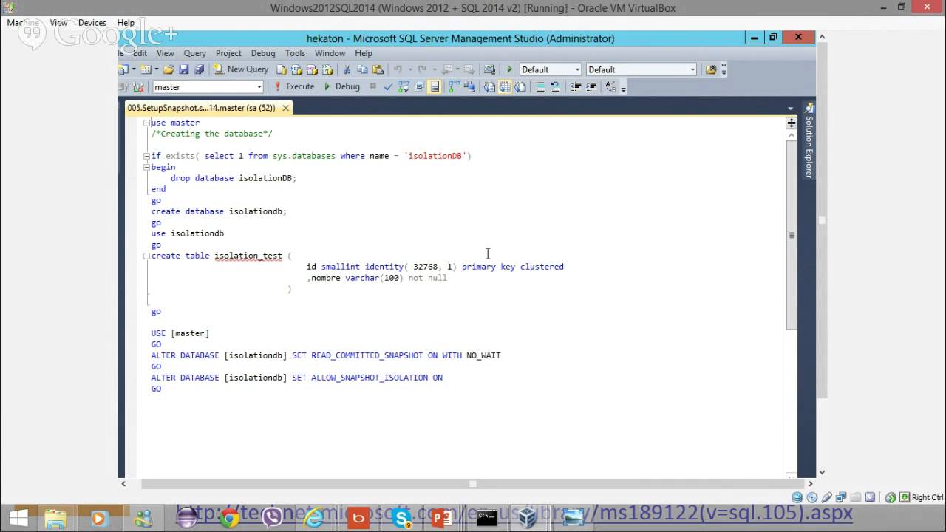Open Google Chrome from the taskbar
946x532 pixels.
(x=231, y=518)
